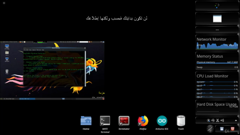240x135 pixels.
Task: Click the Network Monitor eth0 graph
Action: coord(217,46)
